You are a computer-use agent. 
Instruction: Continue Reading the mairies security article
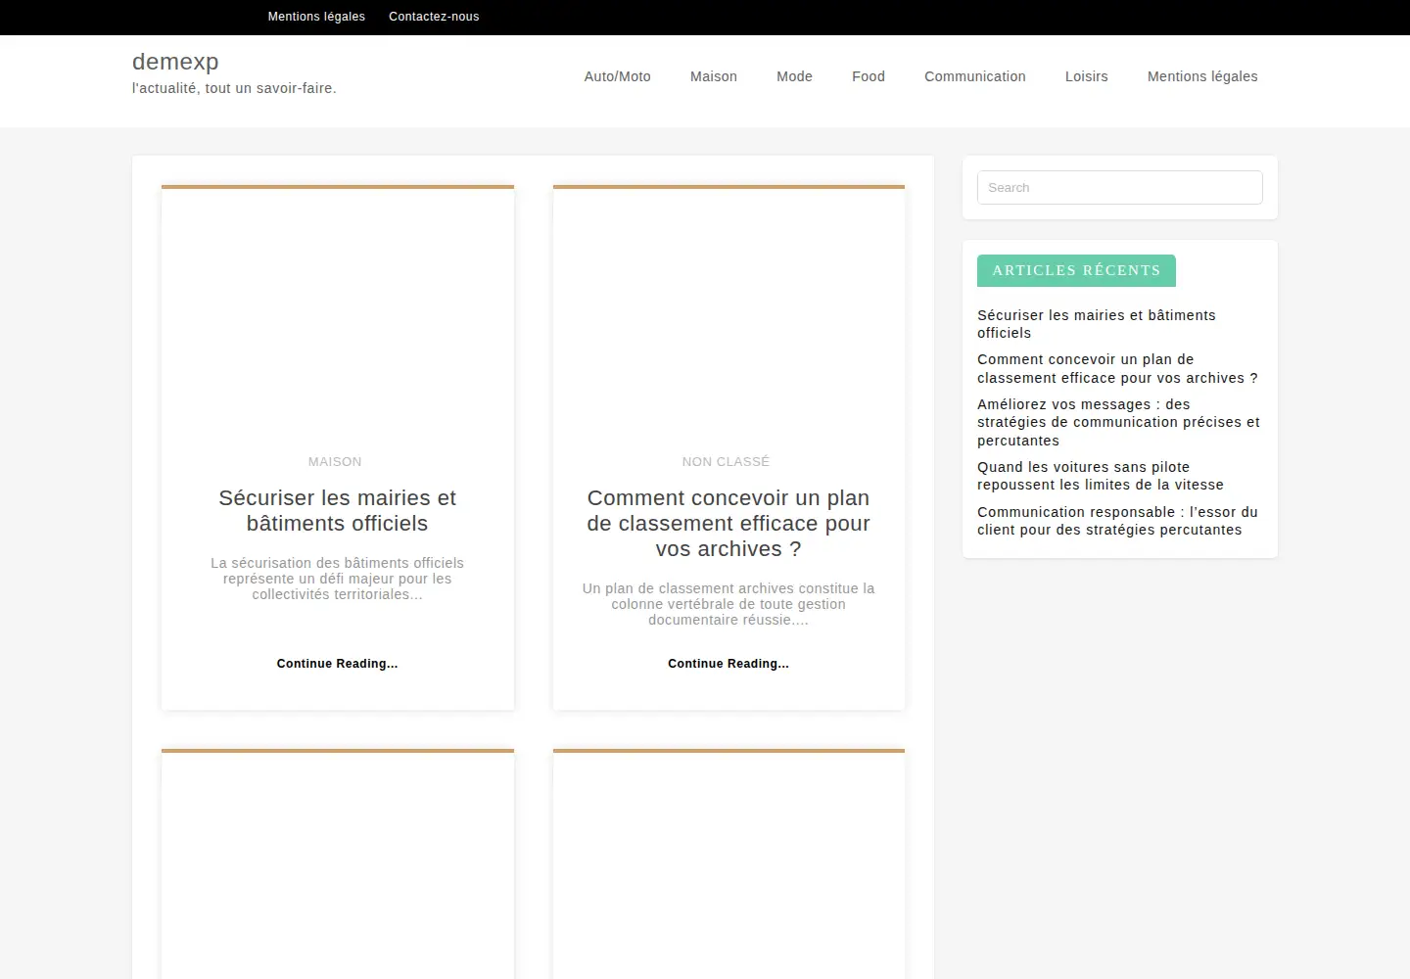pyautogui.click(x=338, y=664)
